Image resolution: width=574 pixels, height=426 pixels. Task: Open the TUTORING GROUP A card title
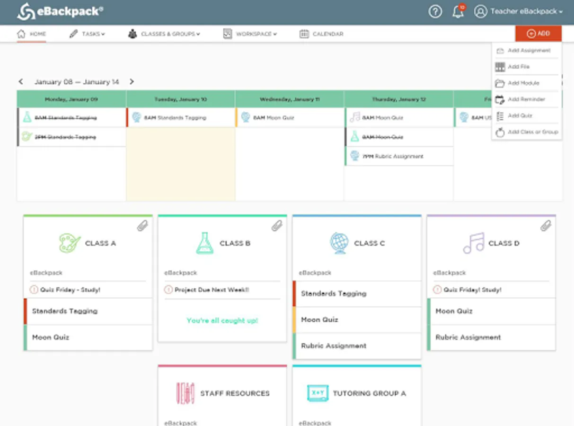pyautogui.click(x=369, y=393)
